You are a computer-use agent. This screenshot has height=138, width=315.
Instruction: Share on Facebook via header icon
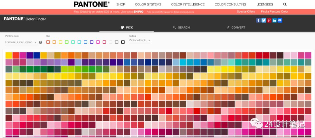[258, 20]
